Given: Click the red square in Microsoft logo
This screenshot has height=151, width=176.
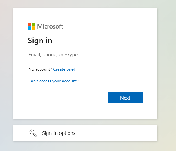Looking at the screenshot, I should tap(30, 24).
